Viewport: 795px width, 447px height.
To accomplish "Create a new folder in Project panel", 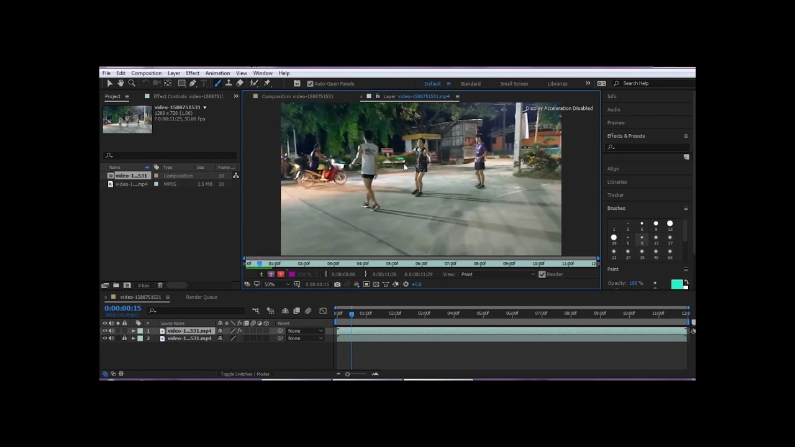I will (116, 286).
